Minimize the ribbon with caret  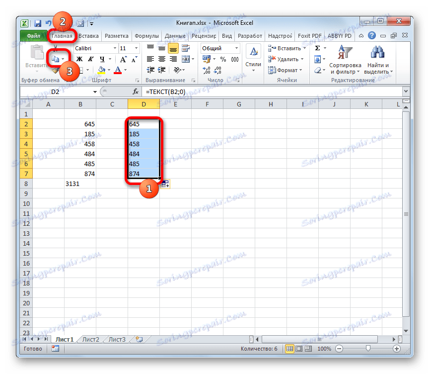(361, 36)
